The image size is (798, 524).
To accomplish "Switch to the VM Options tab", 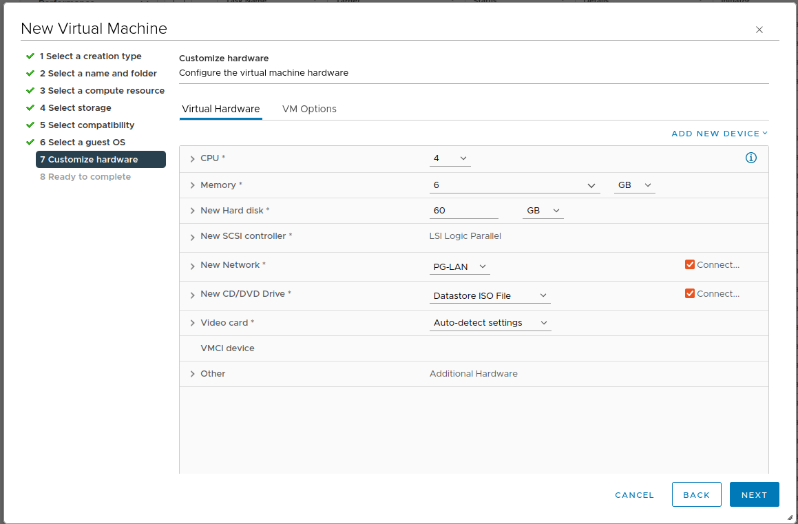I will (309, 109).
